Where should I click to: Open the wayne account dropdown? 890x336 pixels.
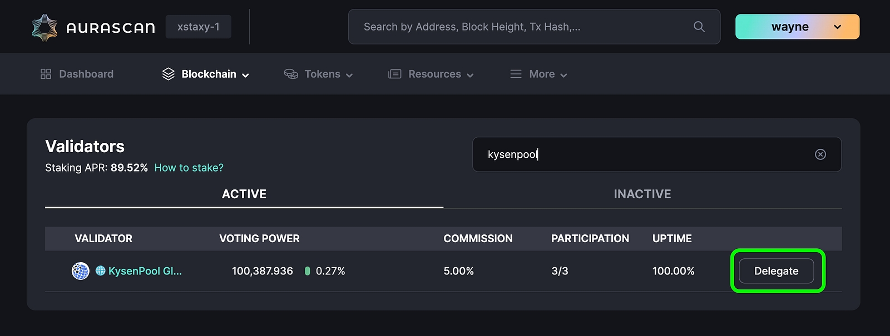click(x=797, y=27)
